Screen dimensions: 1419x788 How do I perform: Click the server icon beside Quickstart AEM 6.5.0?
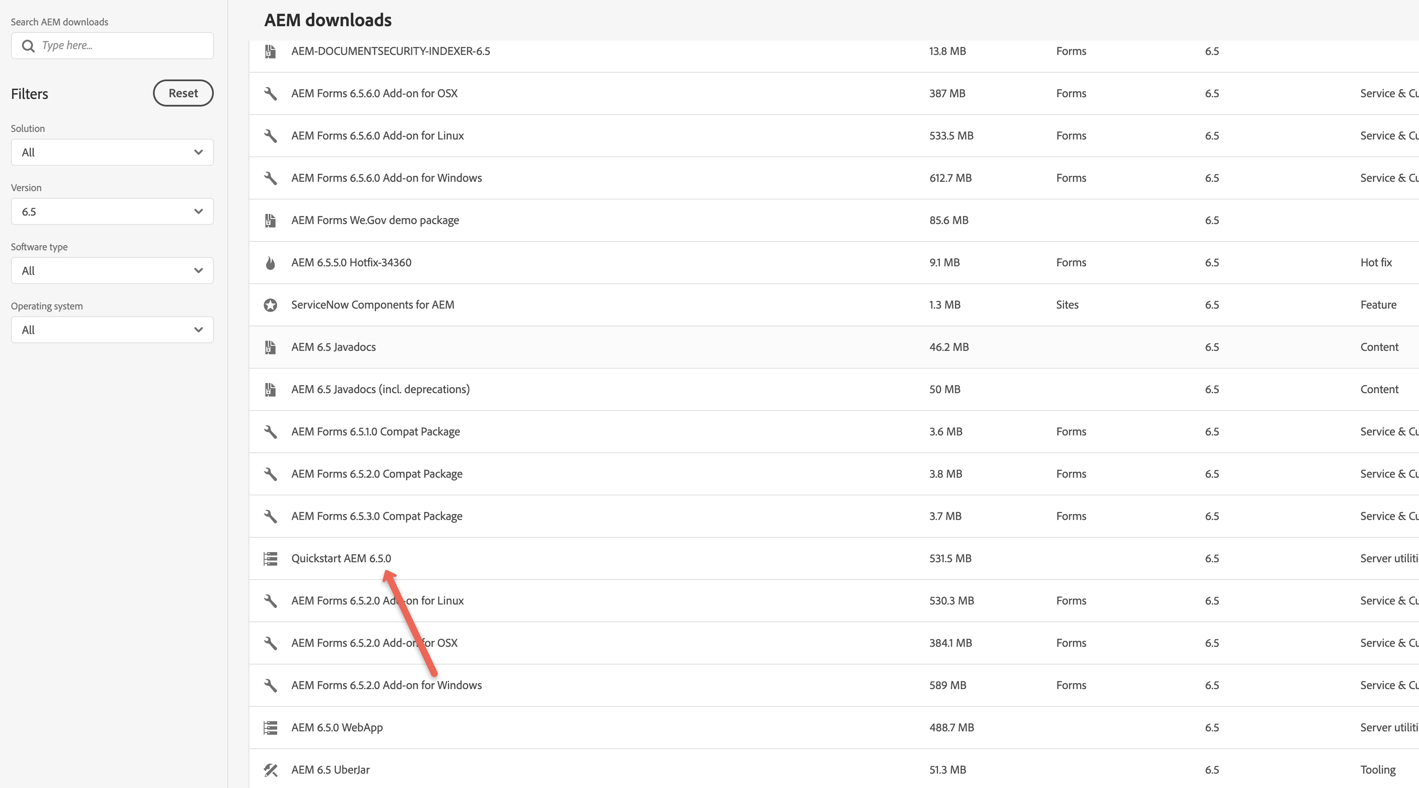tap(270, 559)
